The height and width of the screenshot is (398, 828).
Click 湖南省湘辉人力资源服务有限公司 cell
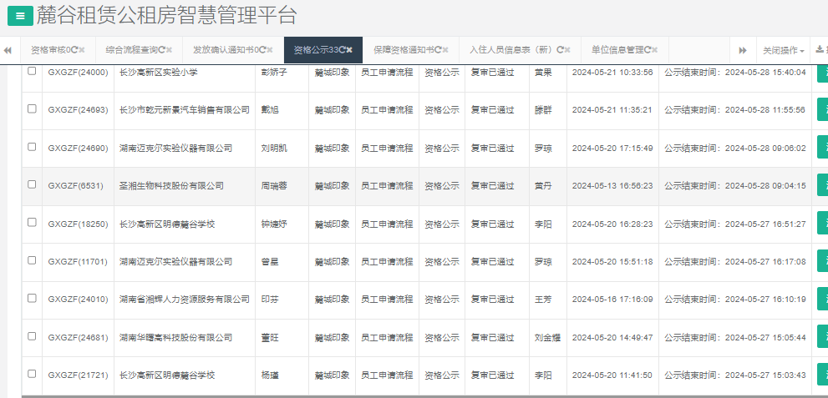click(185, 300)
